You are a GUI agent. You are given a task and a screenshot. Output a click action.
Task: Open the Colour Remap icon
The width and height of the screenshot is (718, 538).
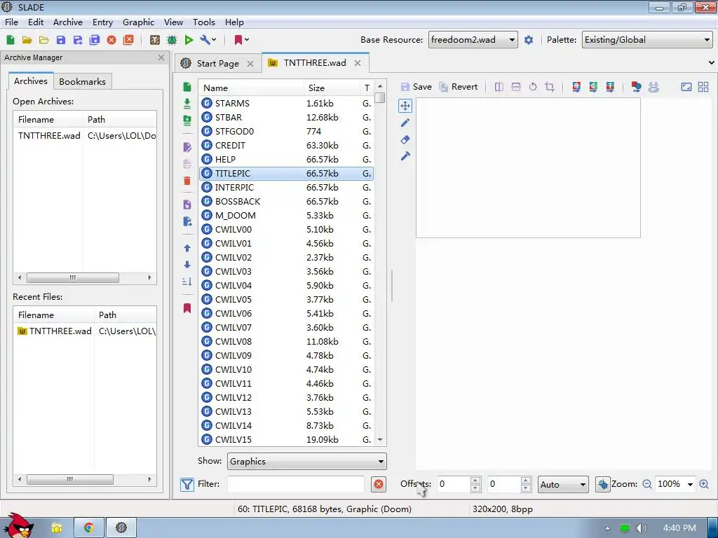576,87
